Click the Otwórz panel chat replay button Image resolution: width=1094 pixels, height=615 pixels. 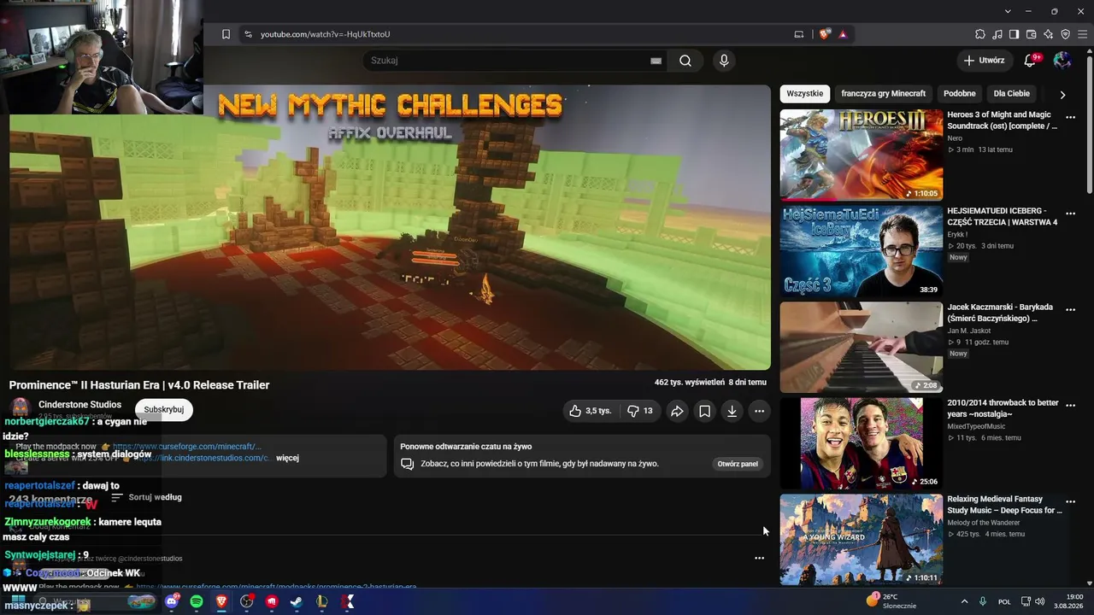[738, 464]
